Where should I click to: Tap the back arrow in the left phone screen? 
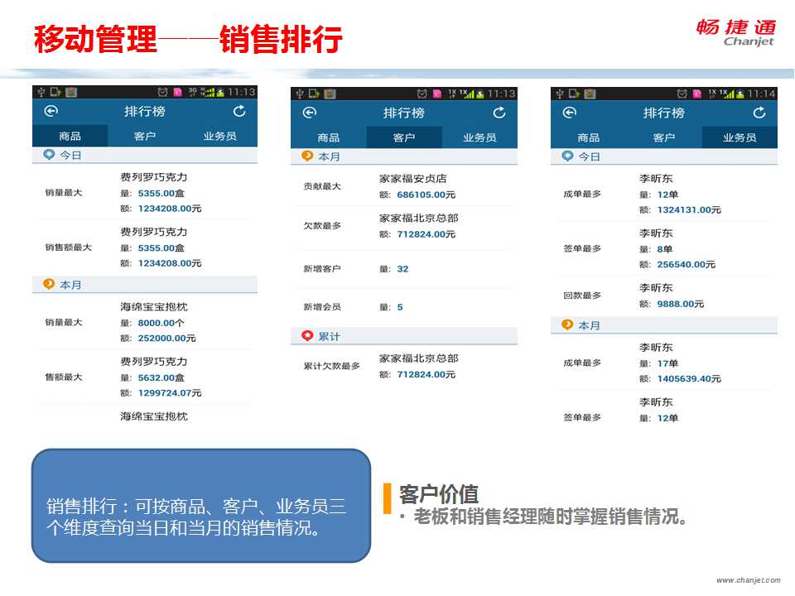51,112
